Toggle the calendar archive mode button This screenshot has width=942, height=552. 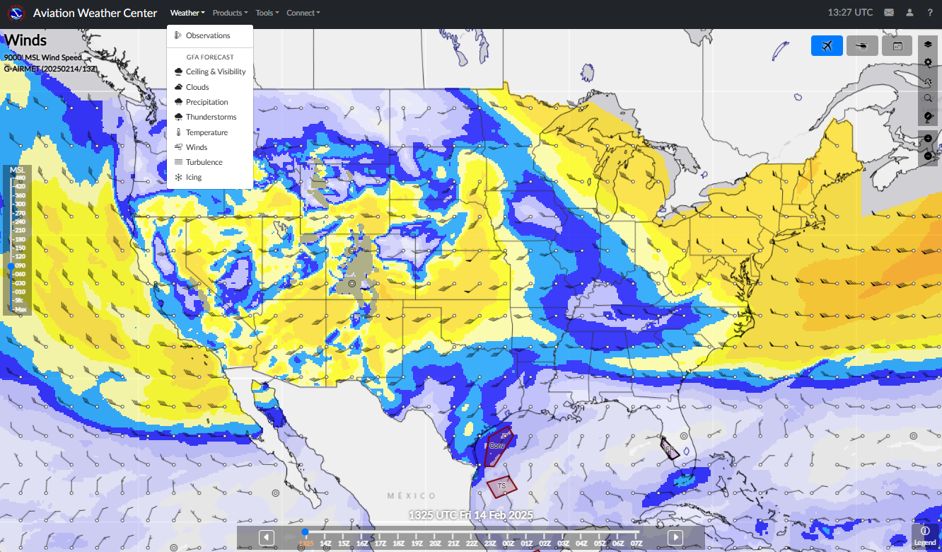tap(897, 46)
